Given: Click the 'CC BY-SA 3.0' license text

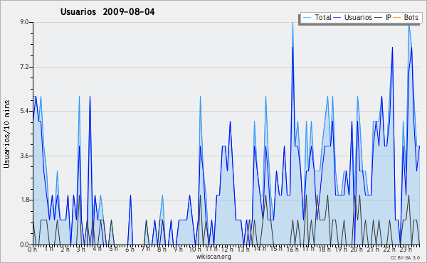Looking at the screenshot, I should click(x=405, y=258).
